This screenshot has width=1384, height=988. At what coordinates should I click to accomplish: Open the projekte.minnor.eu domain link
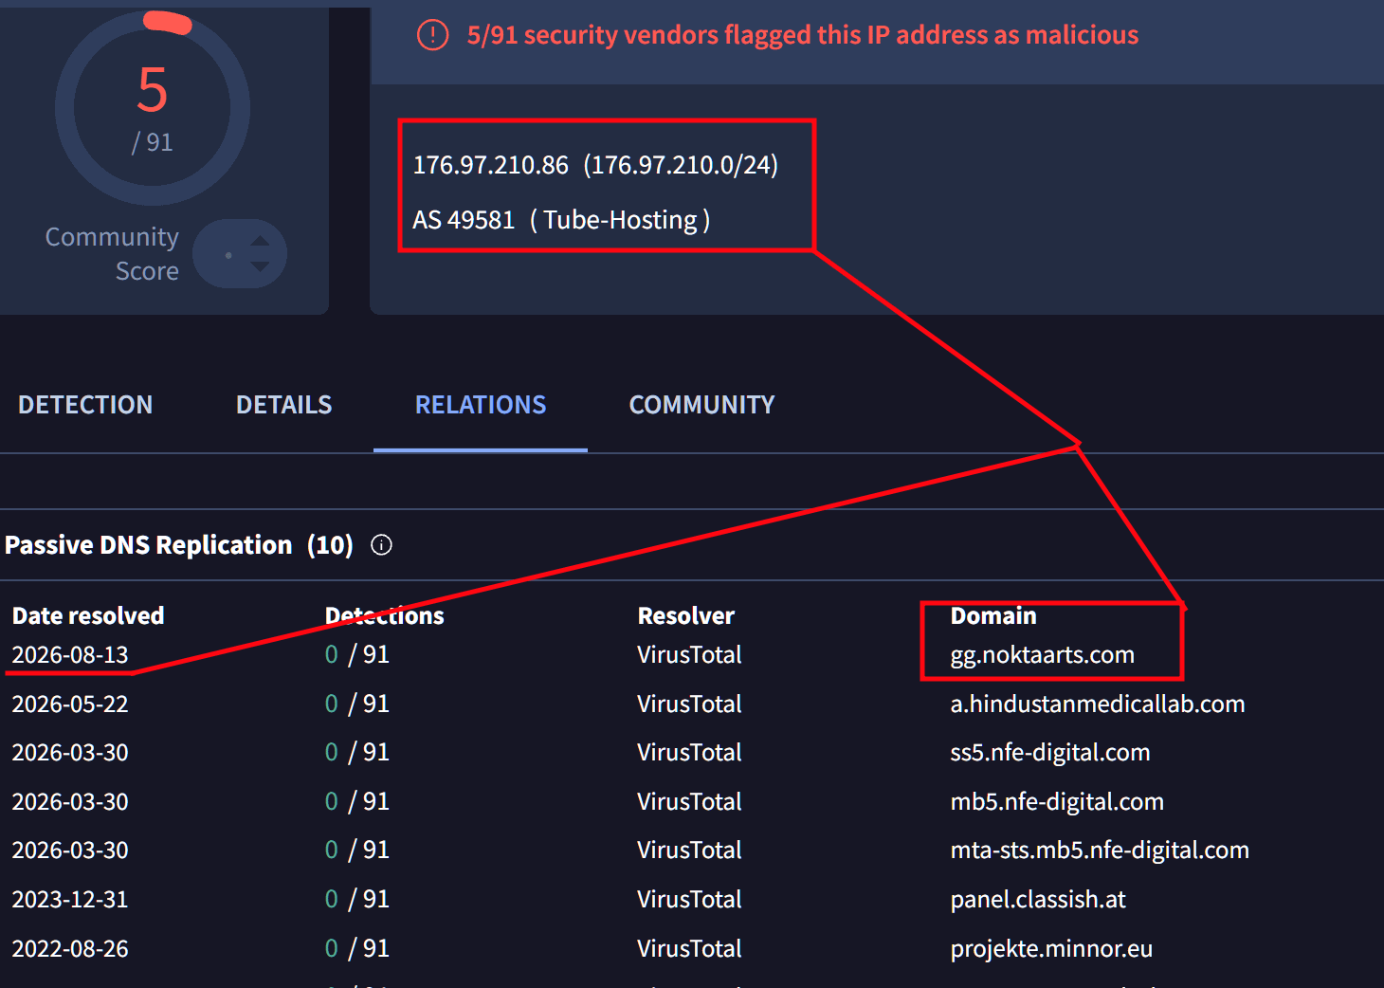[1051, 949]
